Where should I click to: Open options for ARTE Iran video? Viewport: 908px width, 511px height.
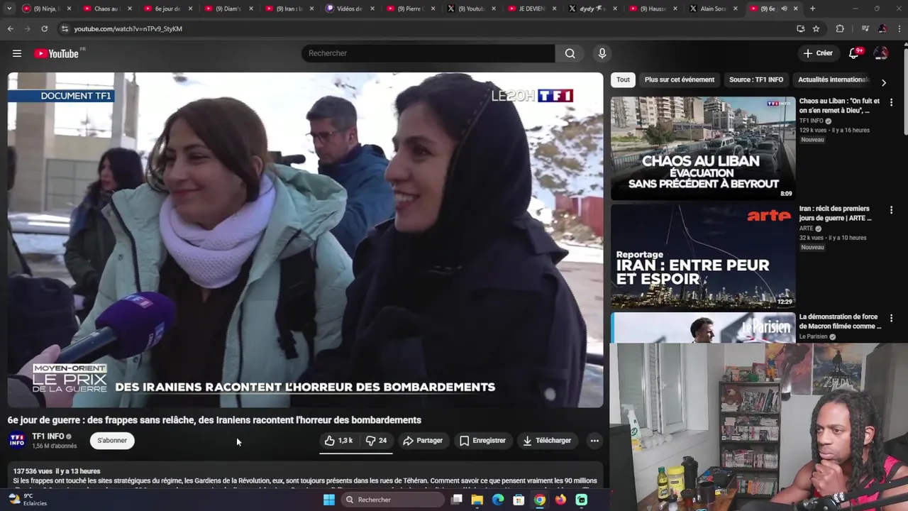click(891, 210)
